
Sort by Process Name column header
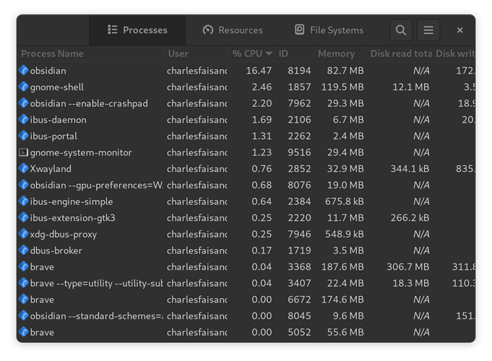[90, 53]
